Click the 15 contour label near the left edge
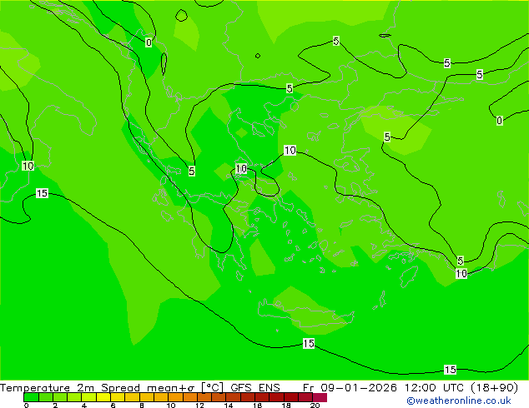529x408 pixels. pos(42,193)
